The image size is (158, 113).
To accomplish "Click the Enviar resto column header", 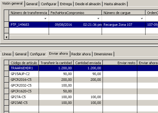I will click(120, 63).
